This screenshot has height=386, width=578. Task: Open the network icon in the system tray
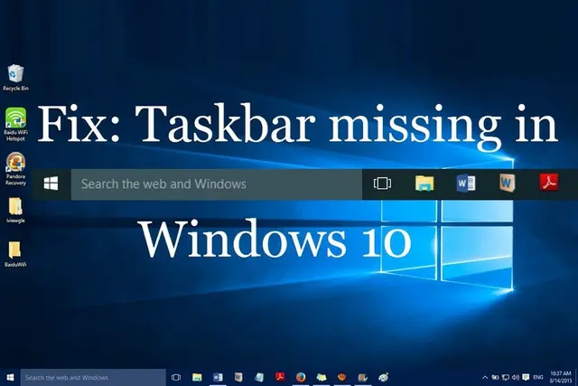[x=506, y=377]
